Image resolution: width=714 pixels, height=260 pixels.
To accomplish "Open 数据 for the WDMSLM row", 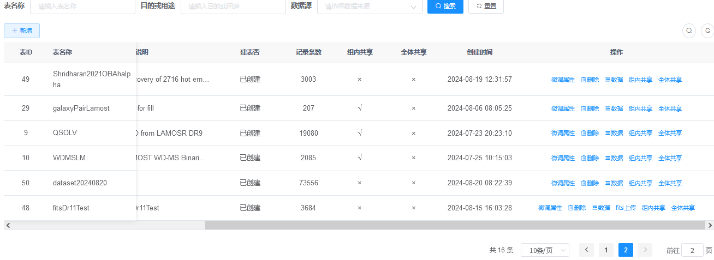I will pos(614,159).
